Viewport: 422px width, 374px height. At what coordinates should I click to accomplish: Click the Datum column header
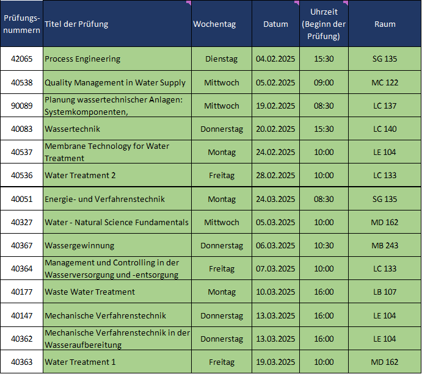(x=275, y=24)
